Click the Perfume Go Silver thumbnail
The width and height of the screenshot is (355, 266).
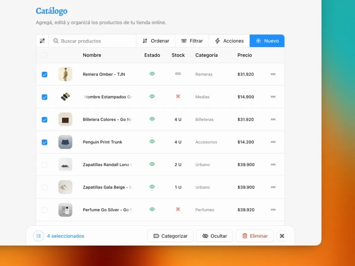[65, 210]
